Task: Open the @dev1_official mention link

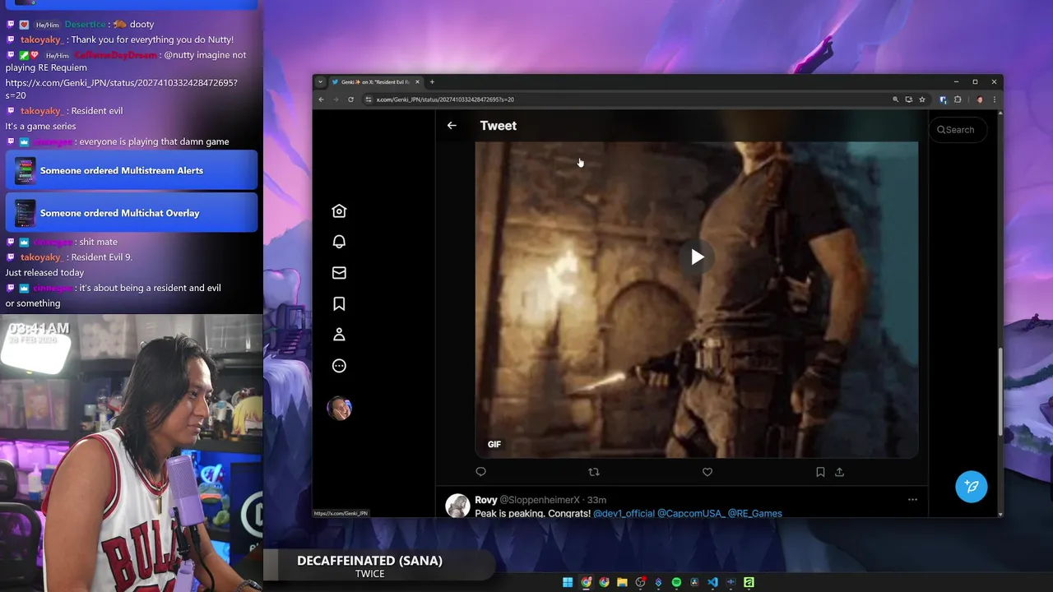Action: 624,513
